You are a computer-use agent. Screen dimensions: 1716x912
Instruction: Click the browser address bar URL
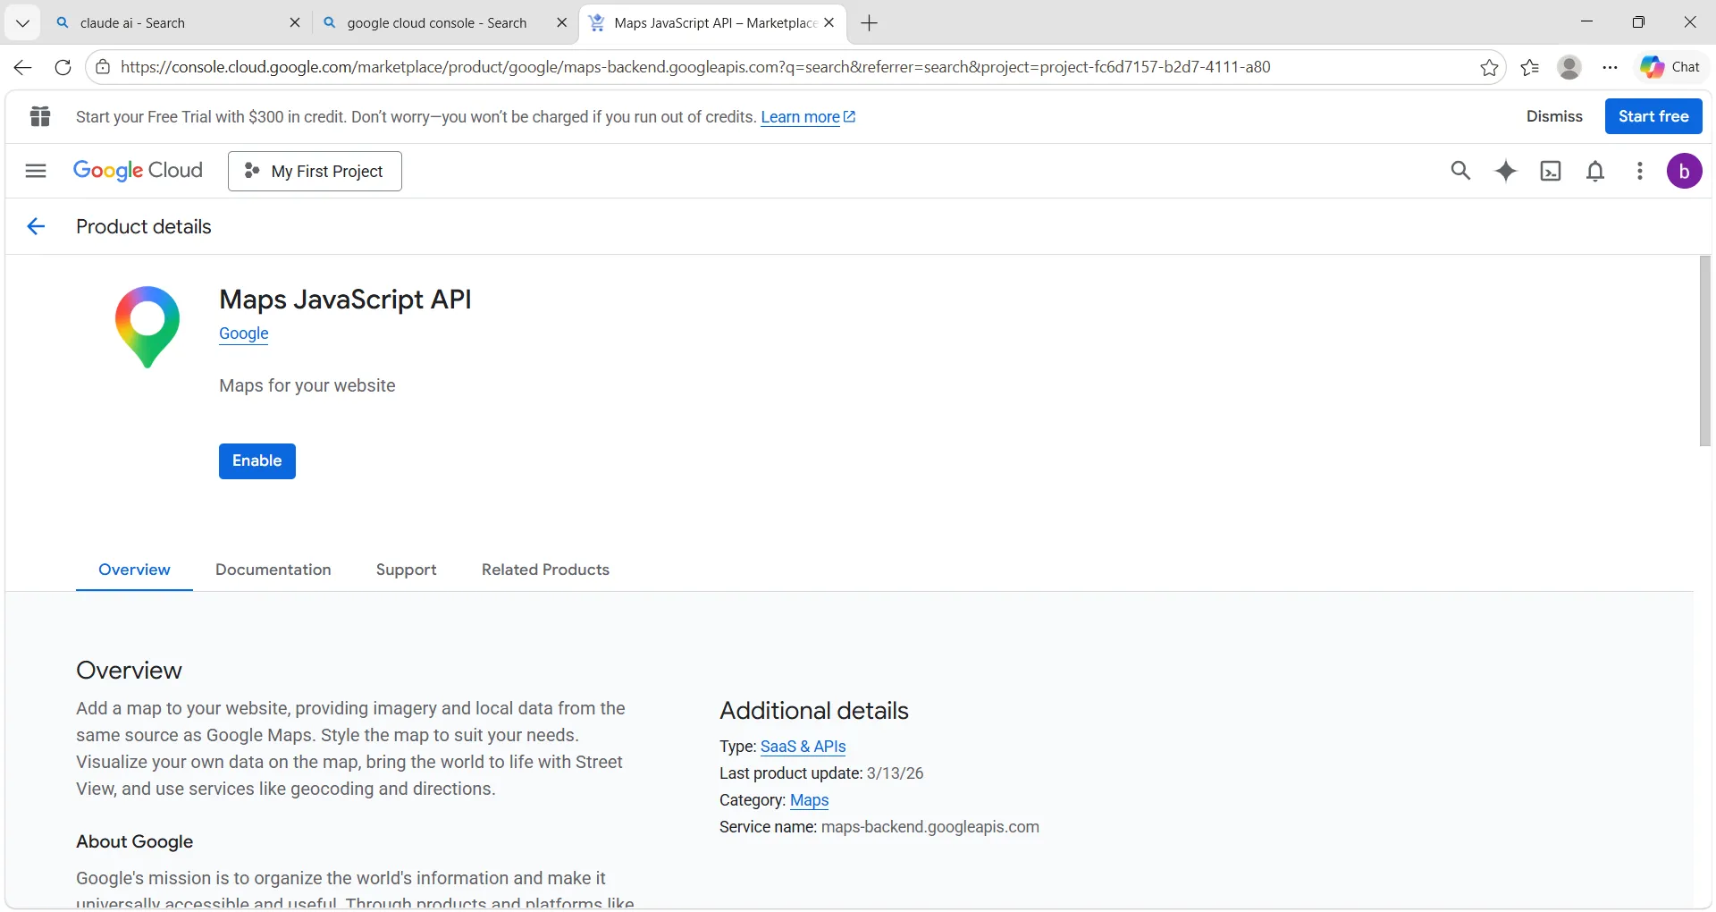point(695,67)
